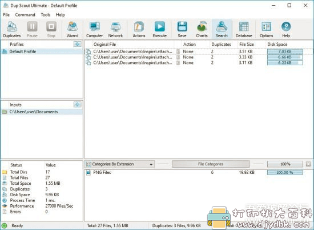The height and width of the screenshot is (230, 314).
Task: Click the Duplicates toolbar icon
Action: click(12, 30)
